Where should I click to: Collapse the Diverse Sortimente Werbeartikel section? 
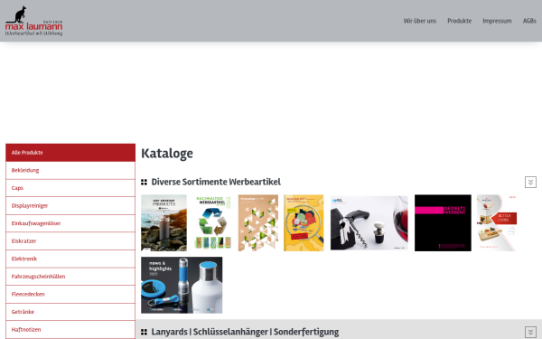pos(530,182)
